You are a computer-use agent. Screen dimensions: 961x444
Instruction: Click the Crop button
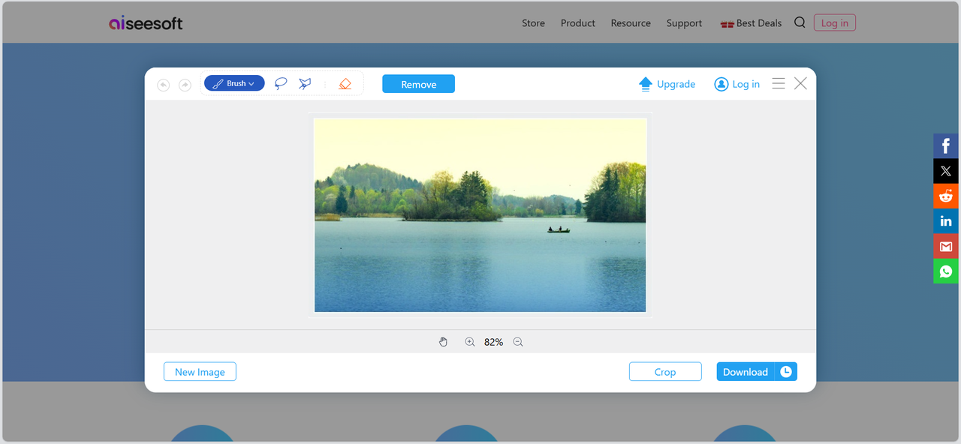tap(665, 371)
